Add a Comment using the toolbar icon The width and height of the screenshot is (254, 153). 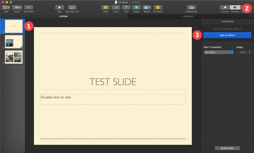[x=158, y=8]
